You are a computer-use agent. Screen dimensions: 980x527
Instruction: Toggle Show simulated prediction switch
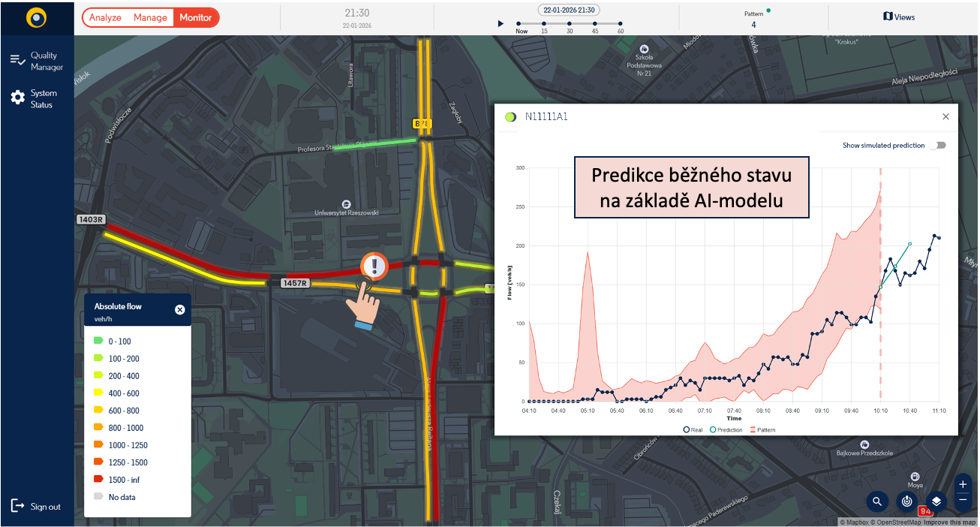tap(937, 145)
